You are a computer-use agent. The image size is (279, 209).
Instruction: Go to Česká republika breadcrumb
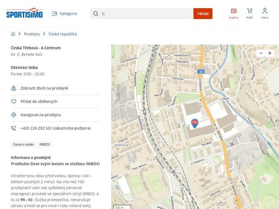tap(63, 34)
